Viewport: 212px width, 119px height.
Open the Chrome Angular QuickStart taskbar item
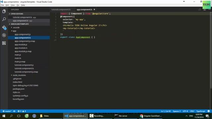(151, 116)
